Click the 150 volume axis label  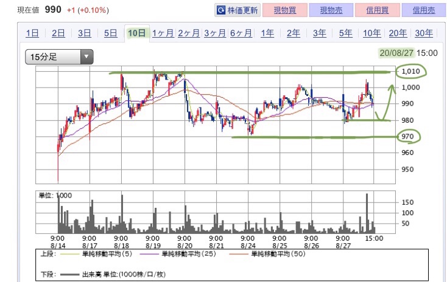(x=407, y=202)
